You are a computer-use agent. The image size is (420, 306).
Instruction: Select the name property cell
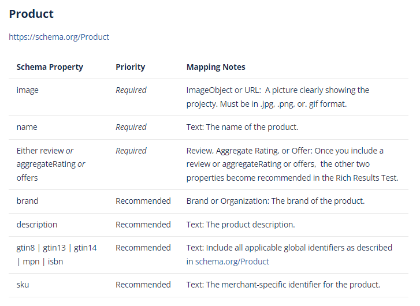click(x=27, y=127)
